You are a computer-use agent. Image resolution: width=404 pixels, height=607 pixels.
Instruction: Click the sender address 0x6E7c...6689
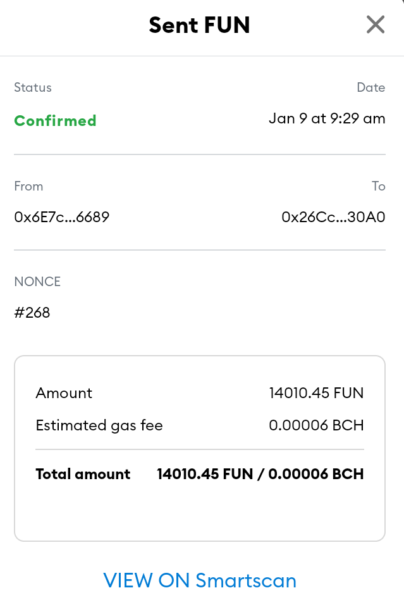click(x=62, y=216)
